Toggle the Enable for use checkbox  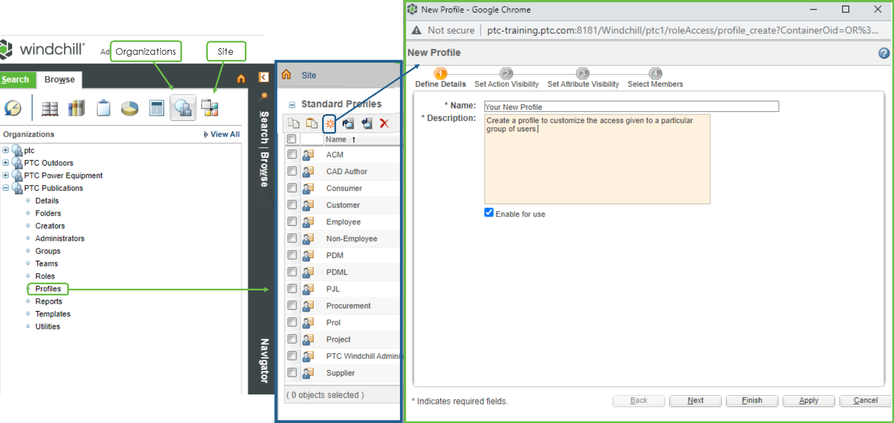coord(489,213)
